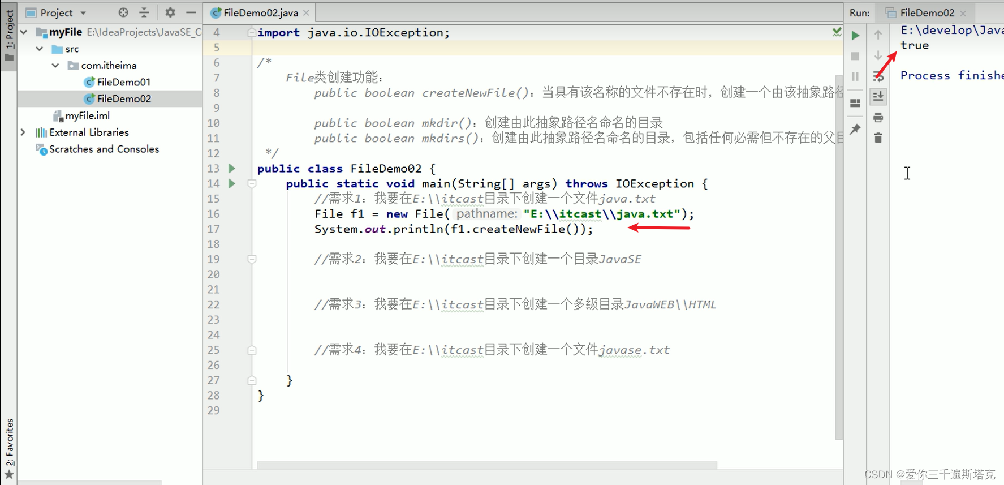Screen dimensions: 1004x485
Task: Run main method gutter arrow on line 14
Action: point(231,183)
